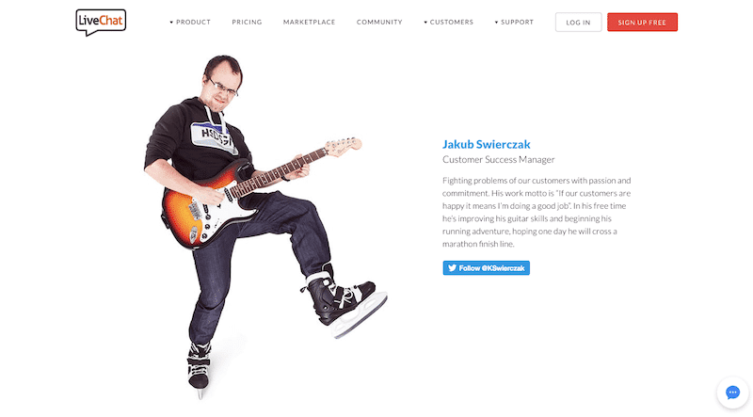This screenshot has width=753, height=417.
Task: Click the Jakub Swierczak name heading
Action: click(486, 144)
